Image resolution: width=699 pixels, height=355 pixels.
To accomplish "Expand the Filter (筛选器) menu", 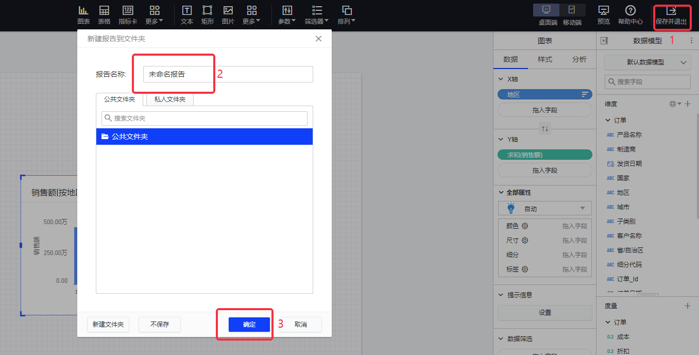I will point(316,14).
